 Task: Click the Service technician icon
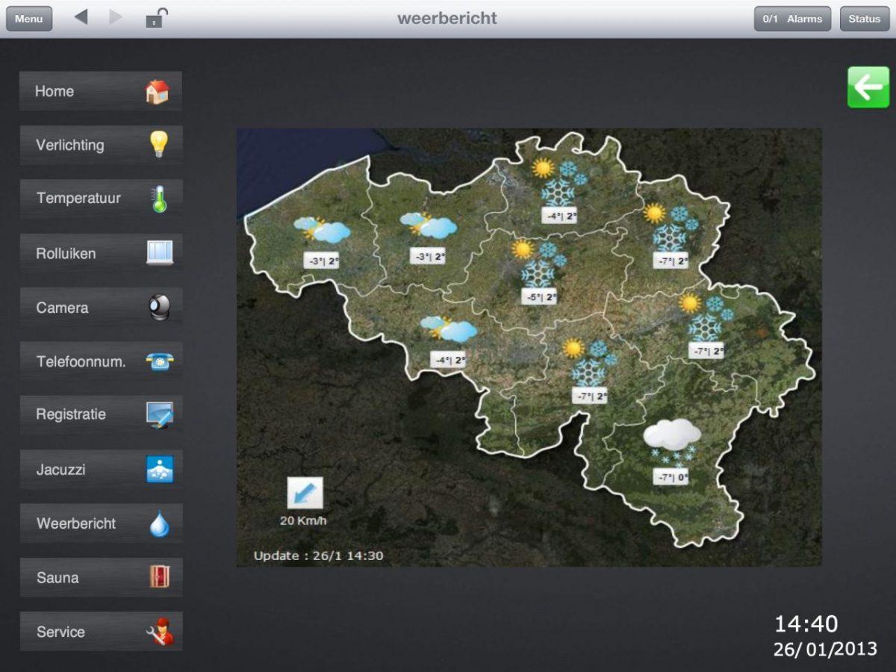click(159, 632)
